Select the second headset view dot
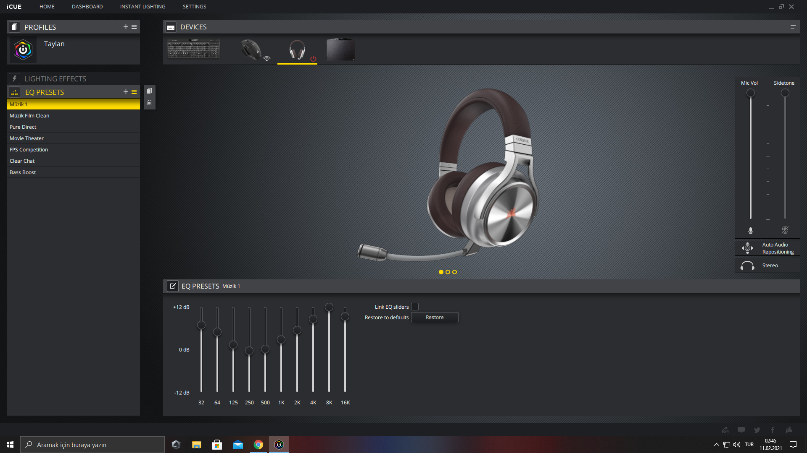The width and height of the screenshot is (807, 453). [x=448, y=272]
